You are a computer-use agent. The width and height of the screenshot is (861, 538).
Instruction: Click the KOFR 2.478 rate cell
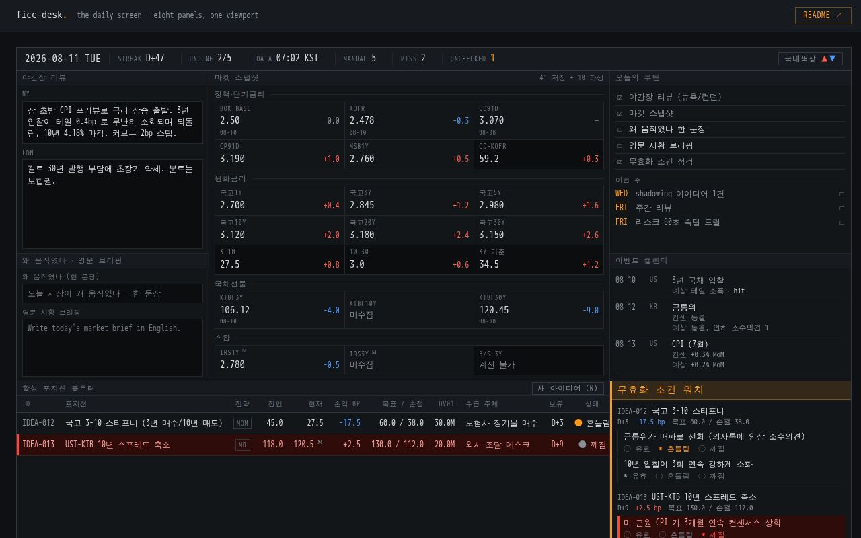[x=410, y=121]
